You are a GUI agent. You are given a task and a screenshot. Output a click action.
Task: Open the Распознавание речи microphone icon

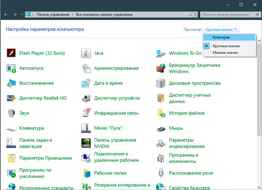[161, 173]
